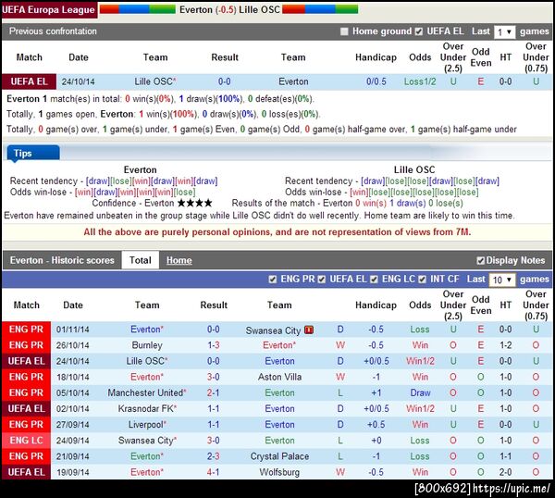Toggle the Home ground checkbox
555x498 pixels.
pyautogui.click(x=344, y=31)
